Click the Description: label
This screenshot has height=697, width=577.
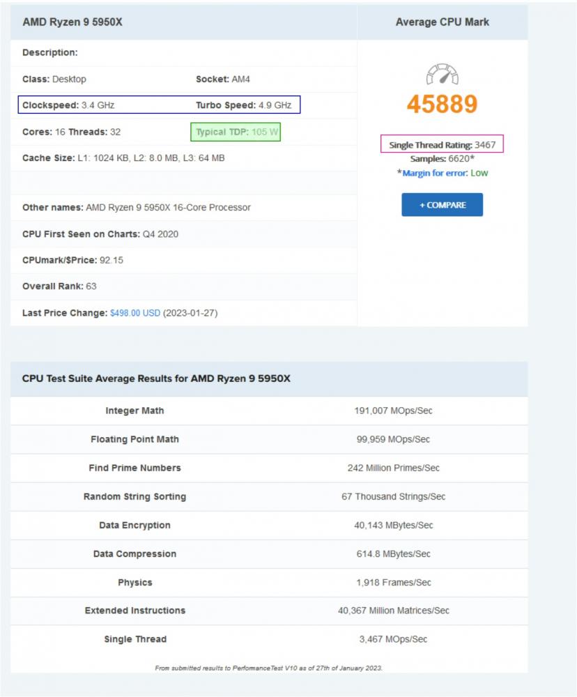click(x=49, y=52)
